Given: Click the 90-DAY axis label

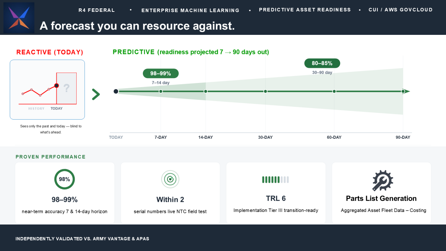Looking at the screenshot, I should pos(403,137).
